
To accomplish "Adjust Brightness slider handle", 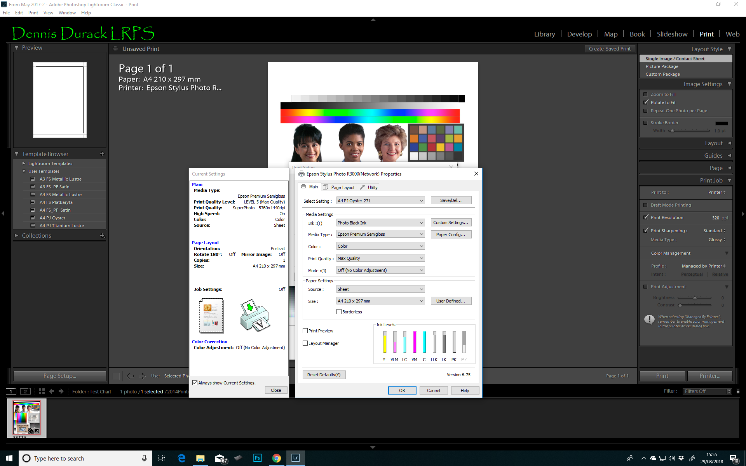I will [x=695, y=298].
